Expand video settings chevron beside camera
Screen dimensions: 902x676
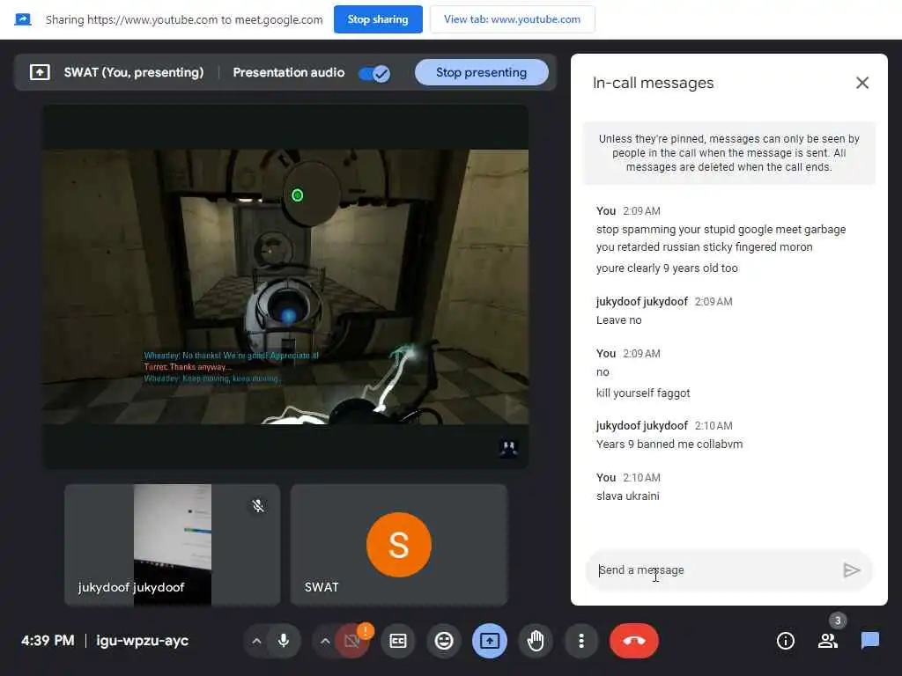tap(324, 641)
